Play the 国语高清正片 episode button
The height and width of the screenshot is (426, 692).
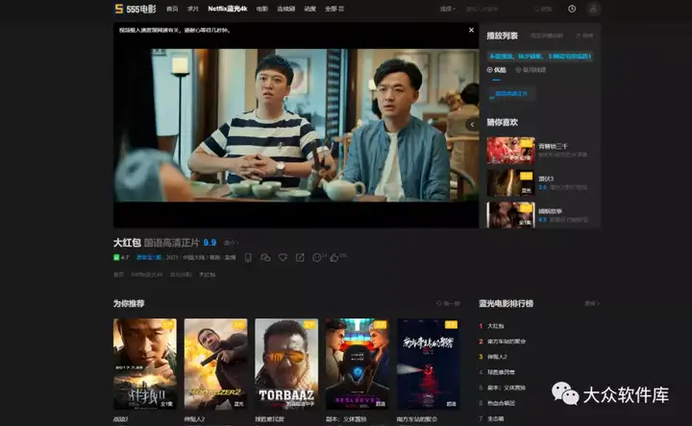[511, 94]
